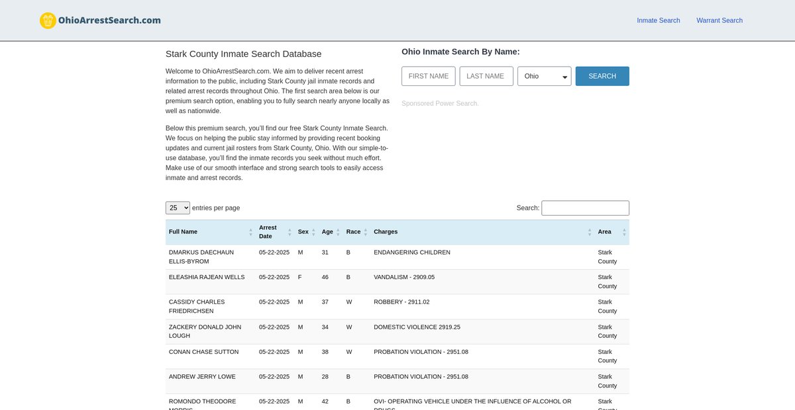Click Ohio Inmate Search By Name heading
Screen dimensions: 795x410
click(460, 52)
